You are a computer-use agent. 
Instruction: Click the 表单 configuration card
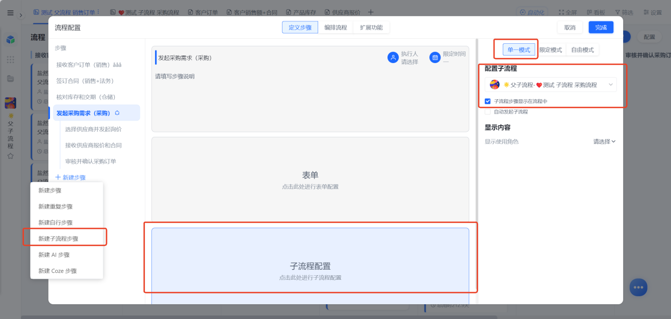[310, 180]
